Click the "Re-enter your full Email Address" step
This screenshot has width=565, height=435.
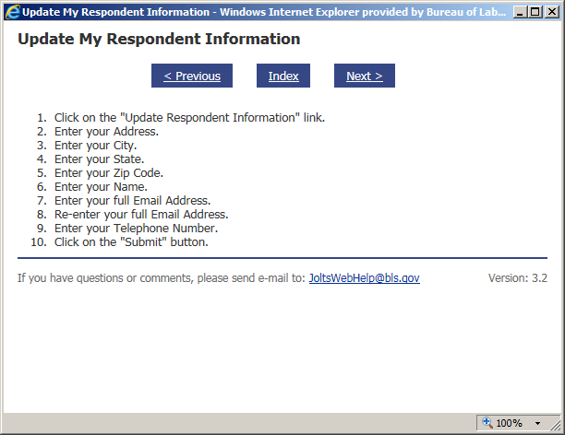coord(141,215)
